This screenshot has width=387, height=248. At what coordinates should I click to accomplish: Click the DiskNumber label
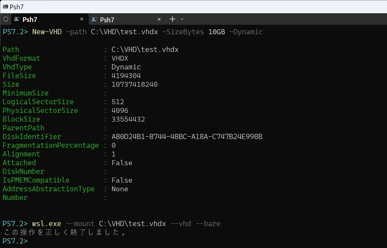tap(23, 171)
